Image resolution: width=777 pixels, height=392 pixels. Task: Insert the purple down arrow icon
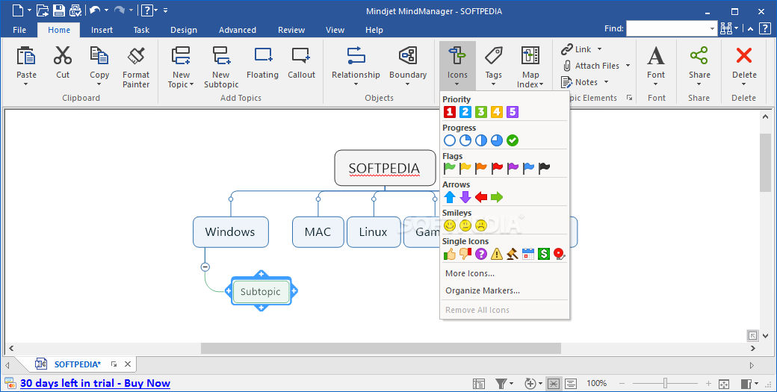(x=465, y=197)
